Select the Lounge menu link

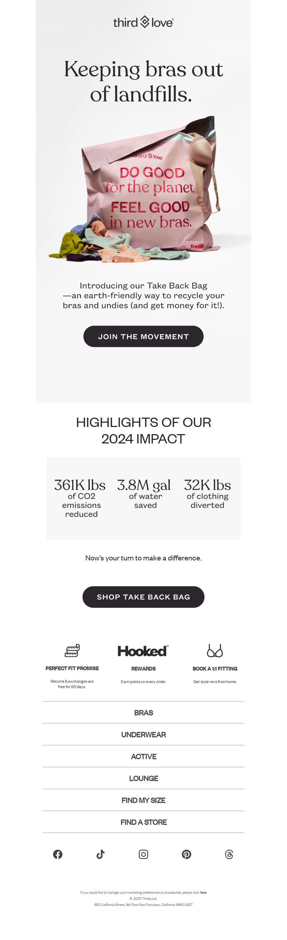click(143, 778)
